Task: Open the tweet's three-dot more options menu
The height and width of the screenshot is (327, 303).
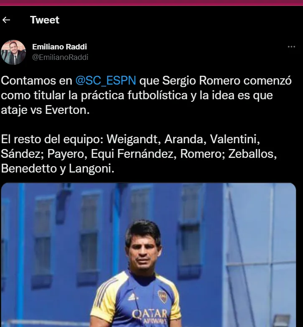Action: tap(291, 47)
